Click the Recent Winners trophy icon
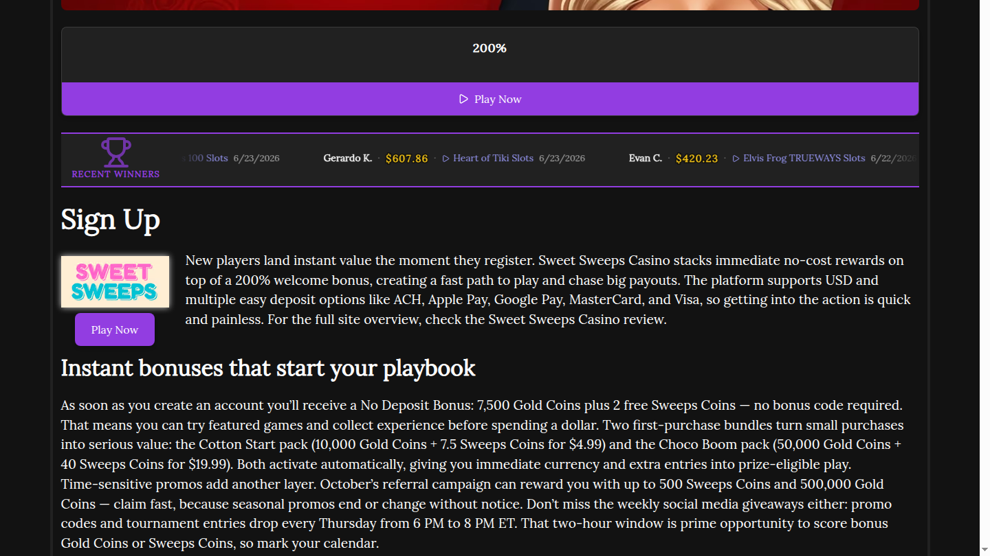This screenshot has width=990, height=556. tap(115, 152)
